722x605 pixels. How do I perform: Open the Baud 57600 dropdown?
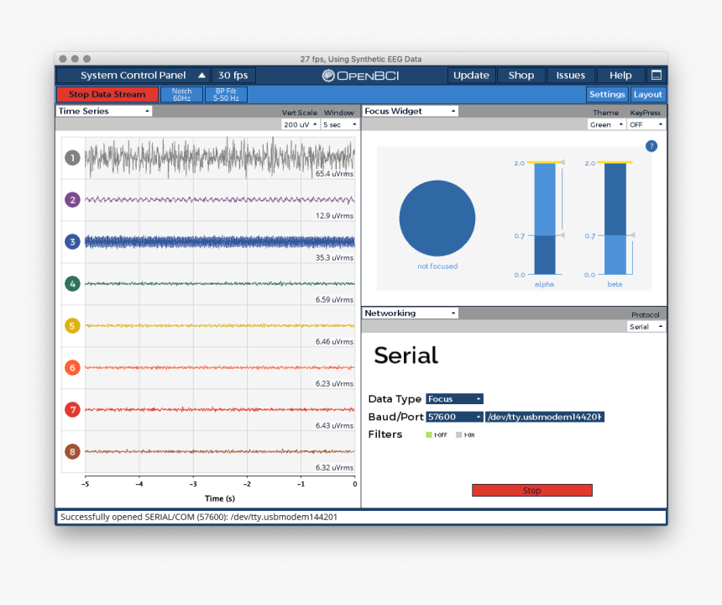tap(454, 417)
